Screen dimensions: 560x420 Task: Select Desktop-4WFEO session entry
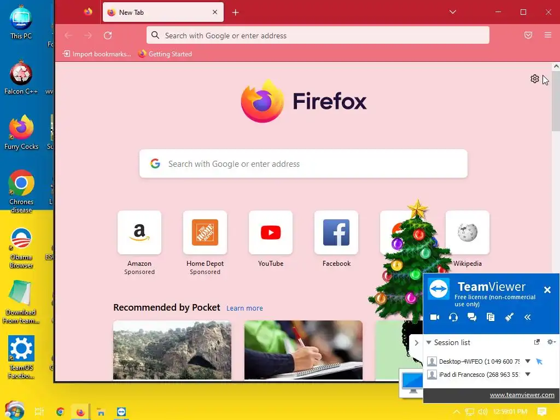click(x=474, y=361)
